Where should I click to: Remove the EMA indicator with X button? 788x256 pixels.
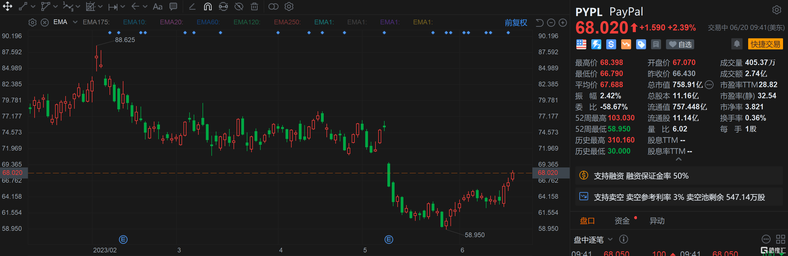pyautogui.click(x=45, y=23)
